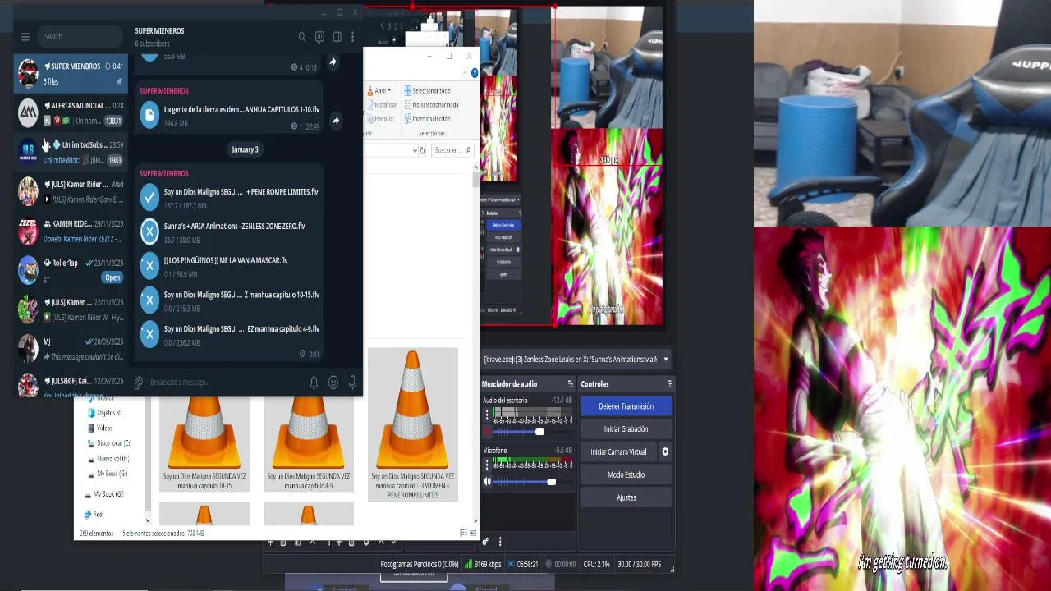Click Modificar in the Explorer ribbon
Viewport: 1051px width, 591px height.
point(382,105)
